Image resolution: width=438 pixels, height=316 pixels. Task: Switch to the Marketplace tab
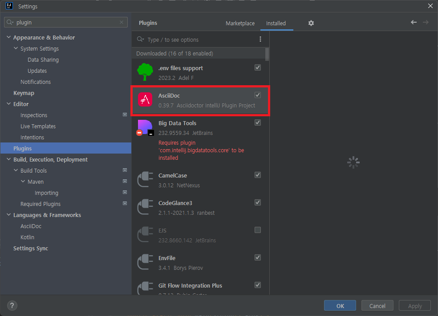[x=240, y=24]
